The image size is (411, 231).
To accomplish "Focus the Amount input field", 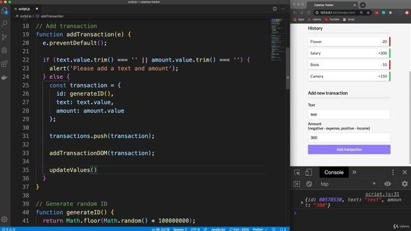I will tap(349, 137).
